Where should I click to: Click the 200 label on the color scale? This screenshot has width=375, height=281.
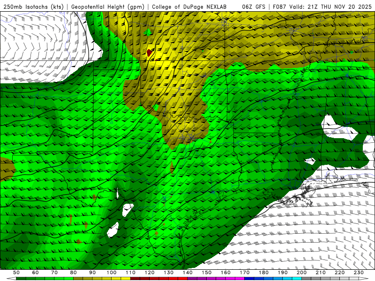point(301,273)
